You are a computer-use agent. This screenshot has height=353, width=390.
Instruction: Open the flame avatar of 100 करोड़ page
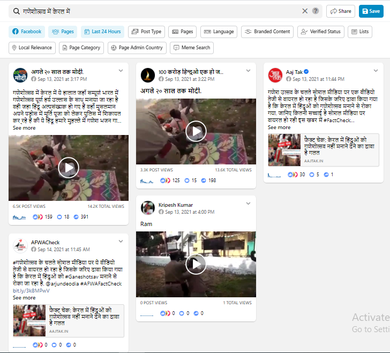[148, 75]
